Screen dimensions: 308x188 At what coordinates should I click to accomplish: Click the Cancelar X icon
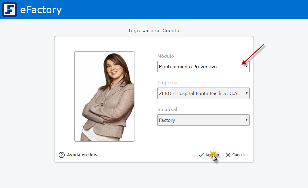228,155
